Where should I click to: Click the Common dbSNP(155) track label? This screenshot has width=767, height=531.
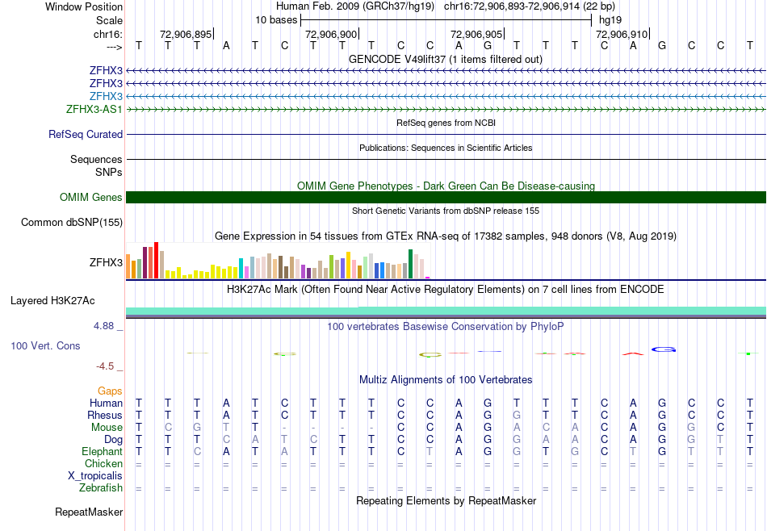point(72,223)
